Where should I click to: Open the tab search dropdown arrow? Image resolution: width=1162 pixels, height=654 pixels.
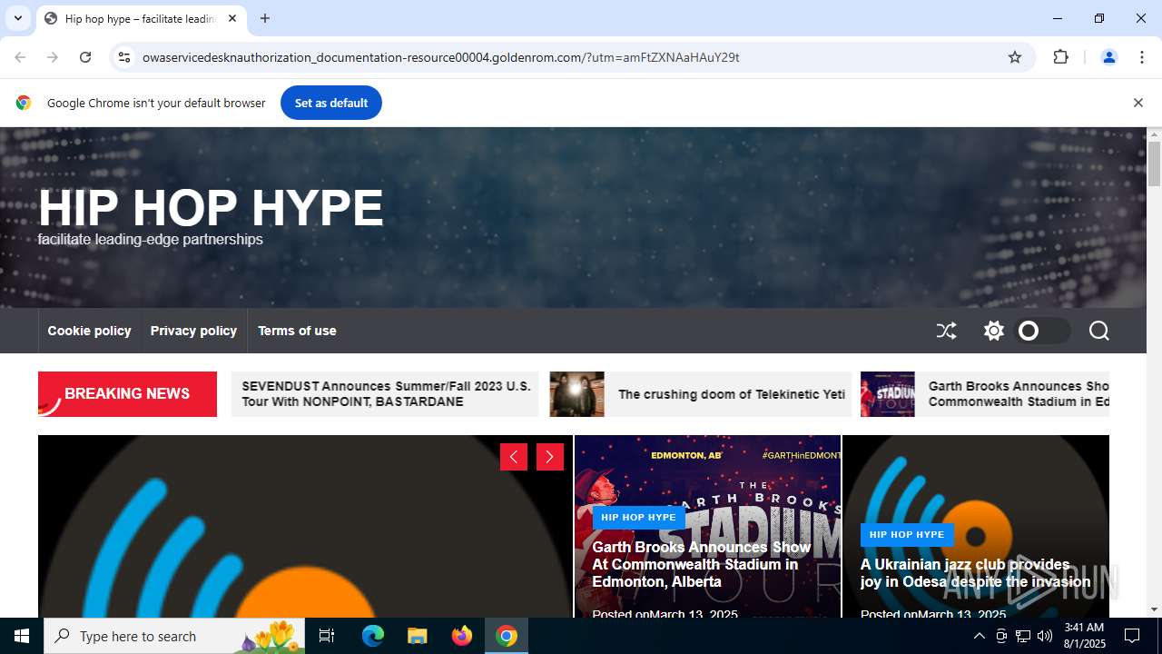[17, 18]
